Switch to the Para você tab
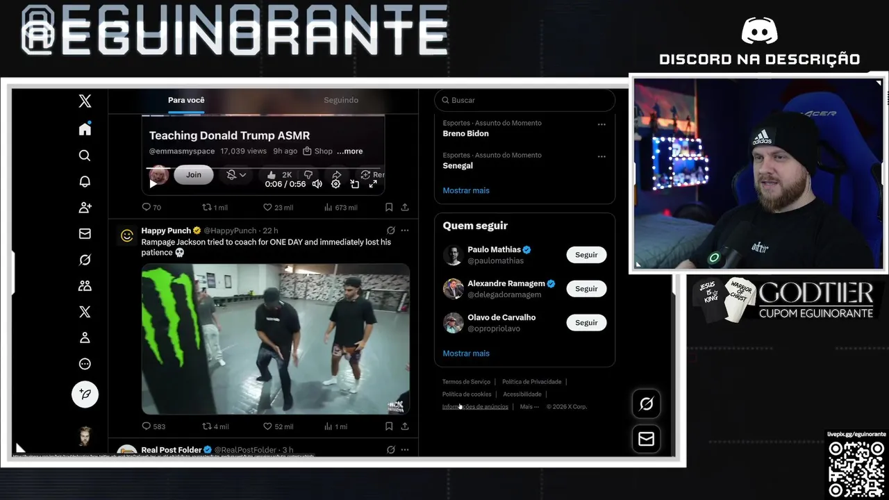This screenshot has height=500, width=889. (186, 100)
